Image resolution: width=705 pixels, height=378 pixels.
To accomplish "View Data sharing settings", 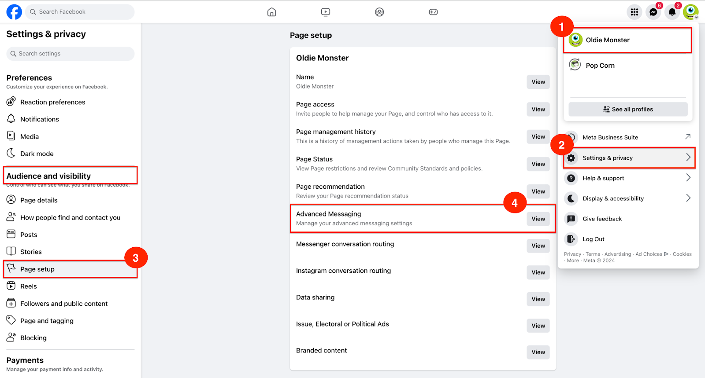I will click(538, 299).
